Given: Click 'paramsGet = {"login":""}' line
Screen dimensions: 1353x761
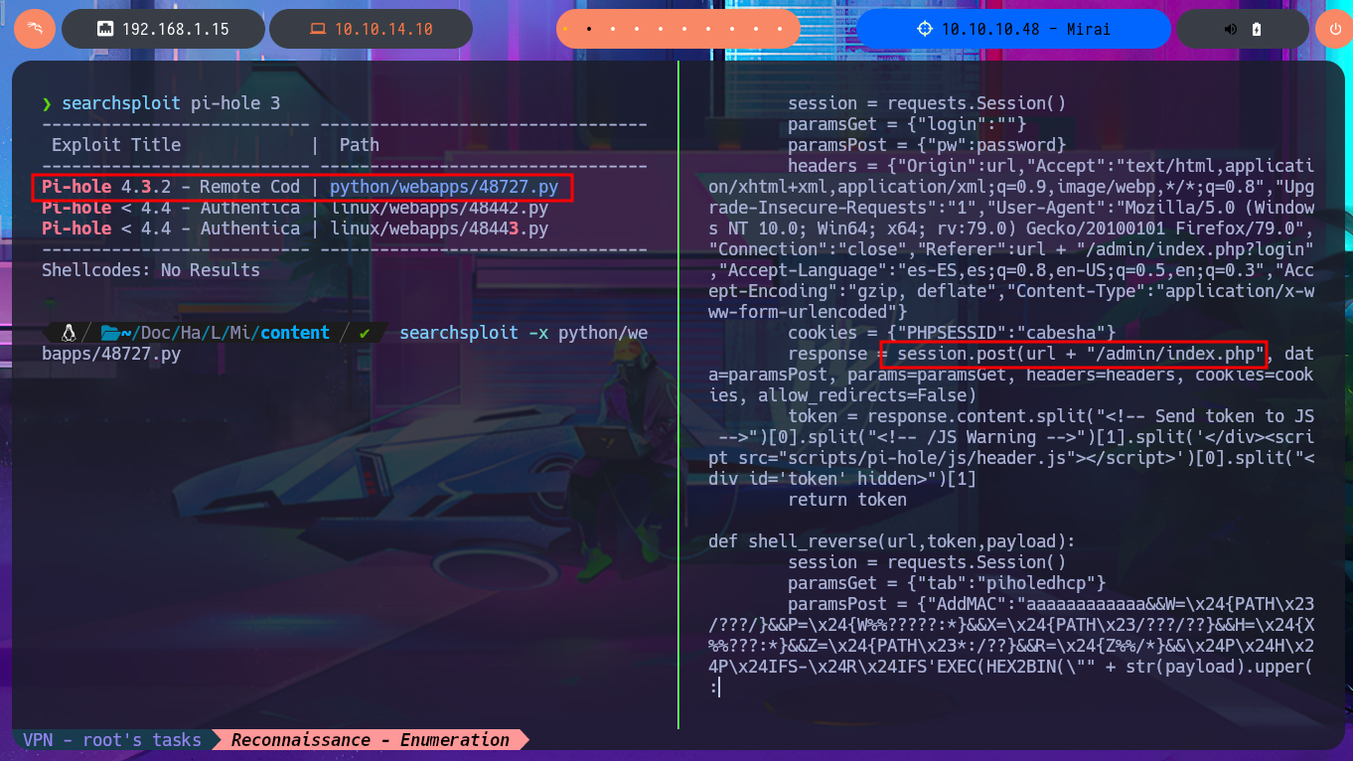Looking at the screenshot, I should (x=907, y=124).
